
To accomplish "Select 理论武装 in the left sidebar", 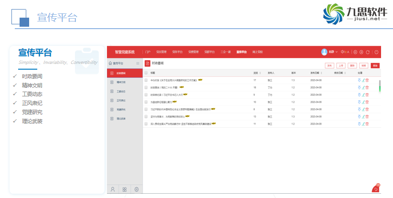I will pyautogui.click(x=125, y=119).
